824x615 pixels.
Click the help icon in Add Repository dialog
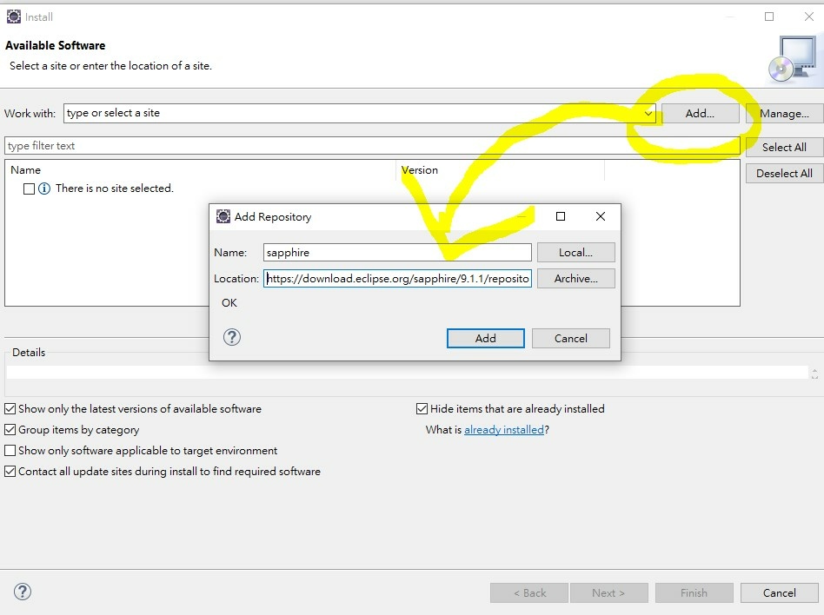[232, 337]
